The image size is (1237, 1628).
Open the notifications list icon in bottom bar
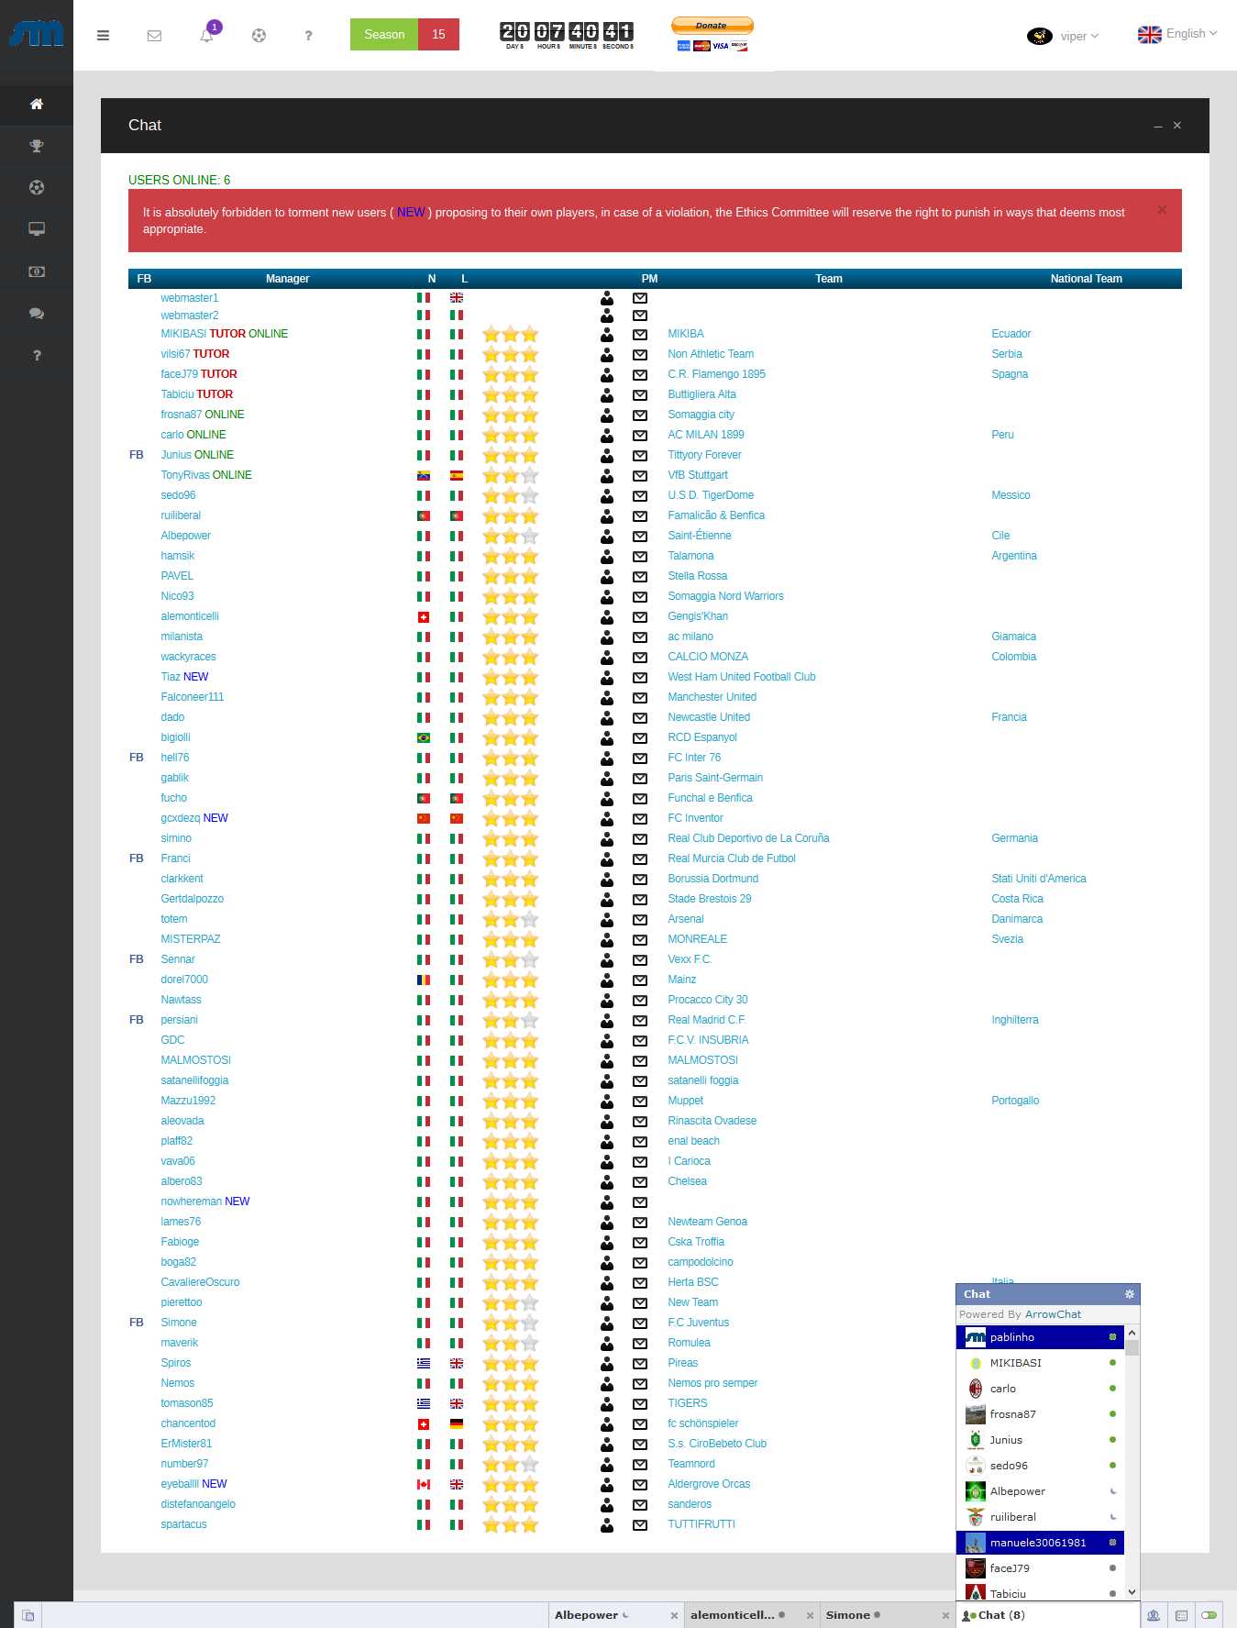pos(1181,1615)
